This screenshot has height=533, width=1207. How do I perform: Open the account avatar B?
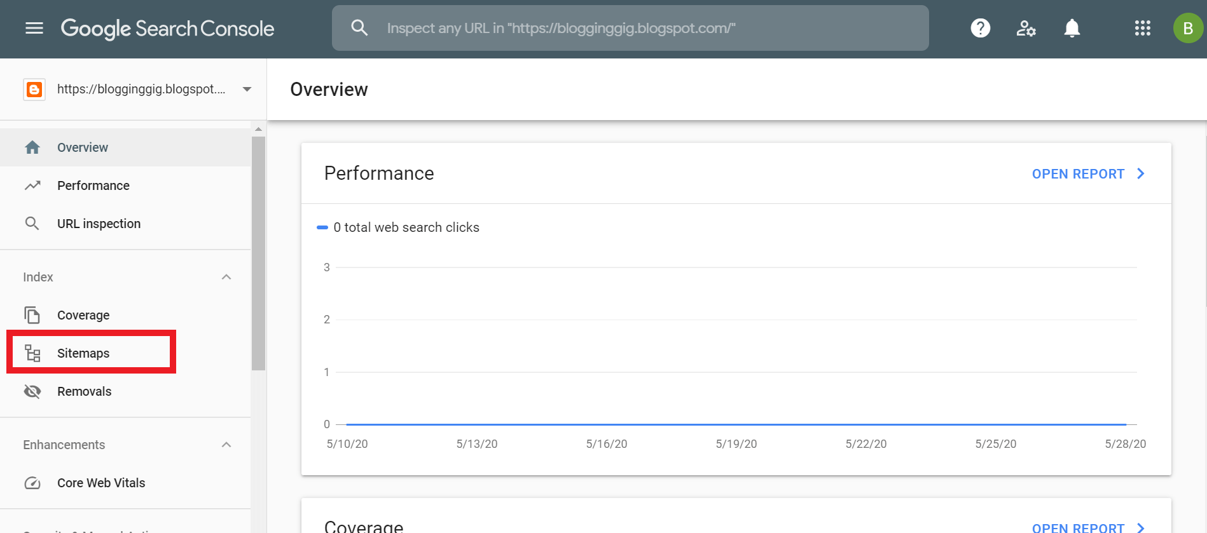[1187, 28]
